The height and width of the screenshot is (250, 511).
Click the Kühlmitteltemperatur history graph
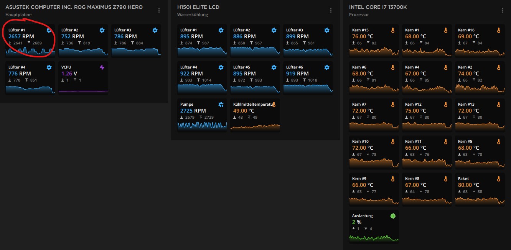tap(255, 127)
